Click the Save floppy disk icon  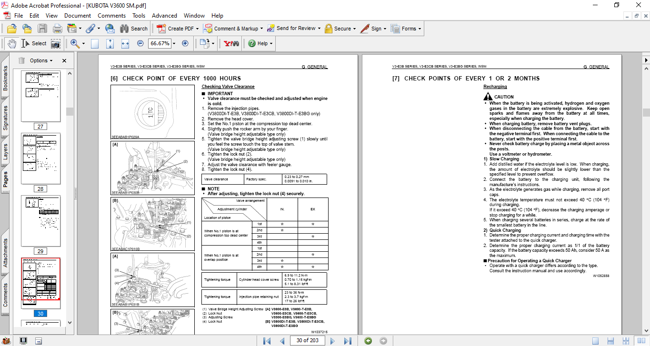42,29
